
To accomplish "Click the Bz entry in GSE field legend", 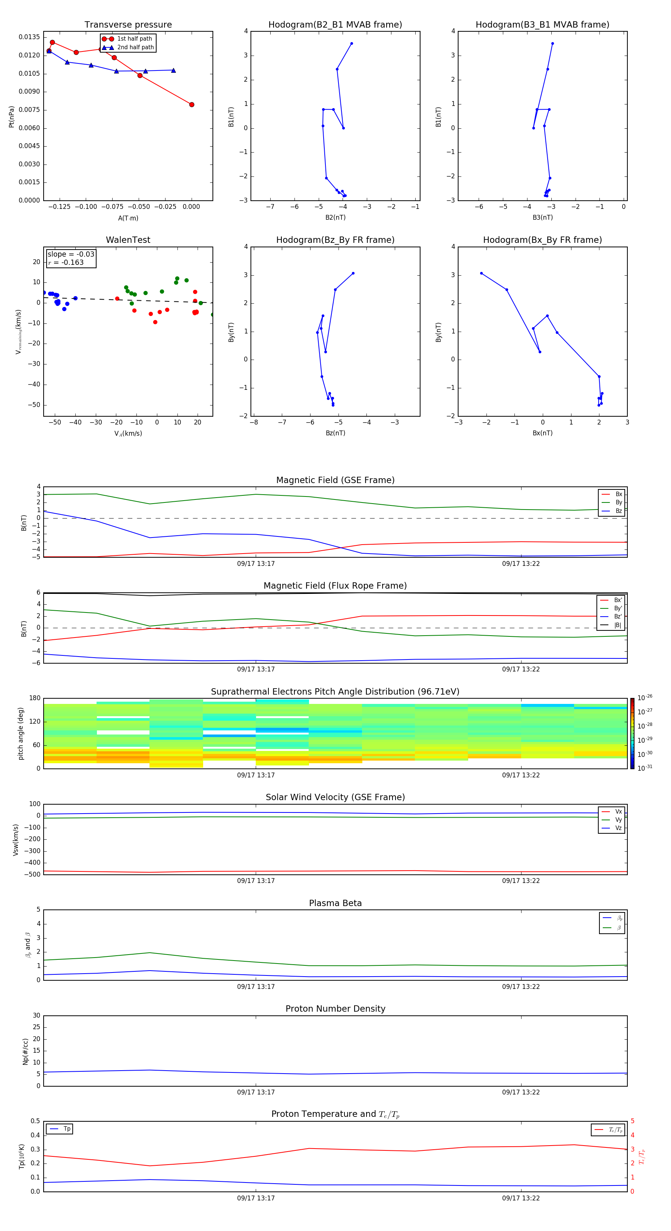I will [612, 511].
